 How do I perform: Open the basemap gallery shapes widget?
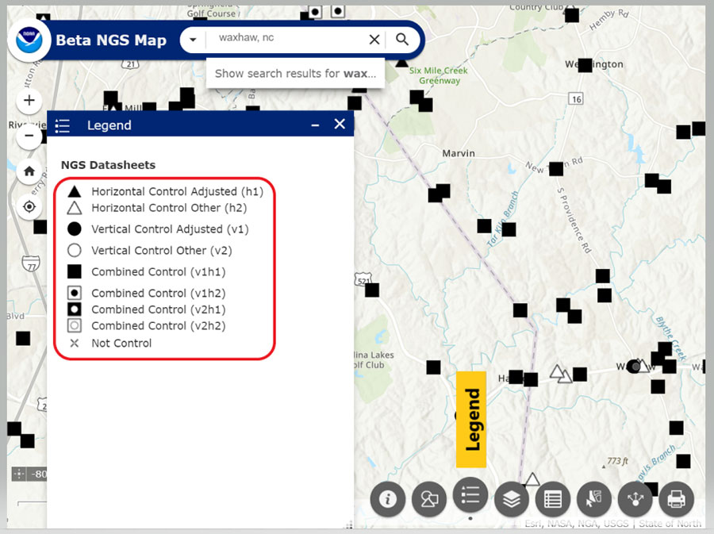pyautogui.click(x=429, y=499)
